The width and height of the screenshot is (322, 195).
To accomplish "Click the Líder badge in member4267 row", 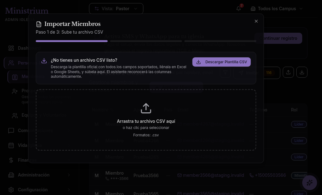I will pyautogui.click(x=299, y=124).
